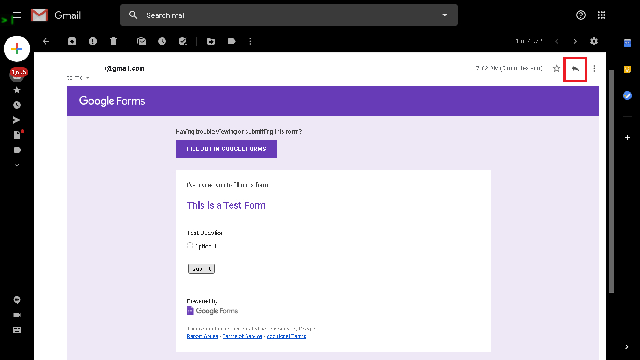
Task: Open the main menu hamburger icon
Action: 17,15
